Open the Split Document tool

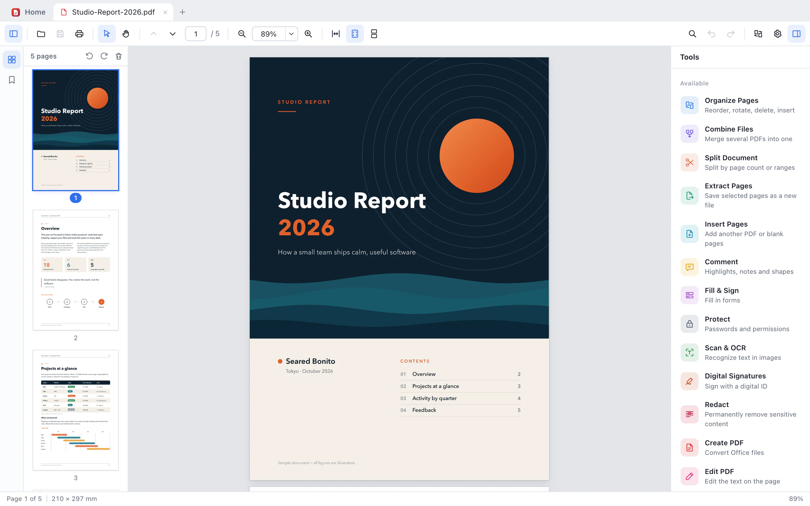740,163
